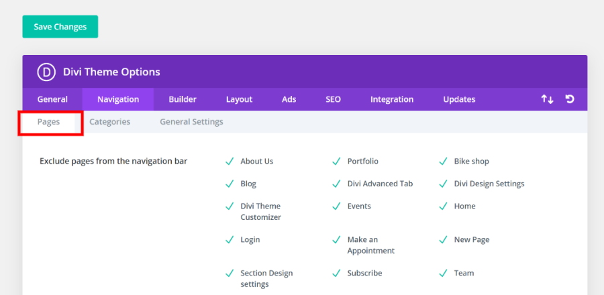This screenshot has width=604, height=295.
Task: Toggle the About Us page checkmark
Action: (x=230, y=161)
